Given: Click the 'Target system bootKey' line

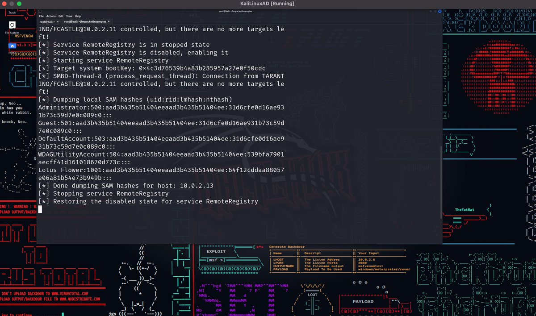Looking at the screenshot, I should [152, 68].
